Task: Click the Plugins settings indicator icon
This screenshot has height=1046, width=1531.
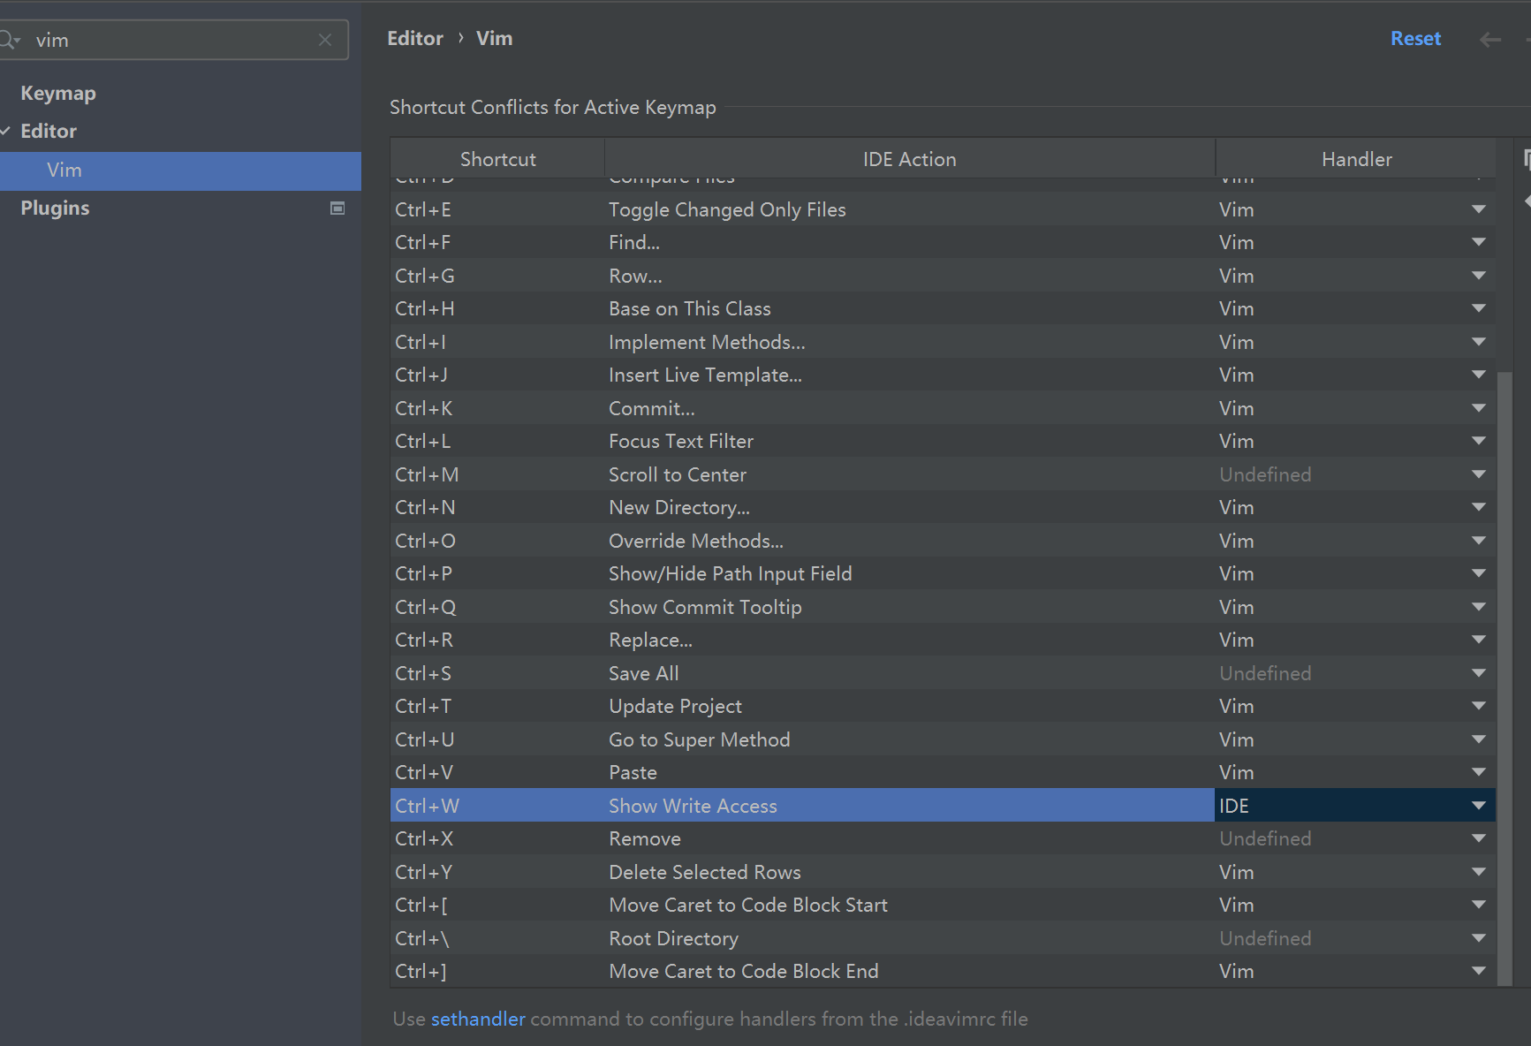Action: 337,208
